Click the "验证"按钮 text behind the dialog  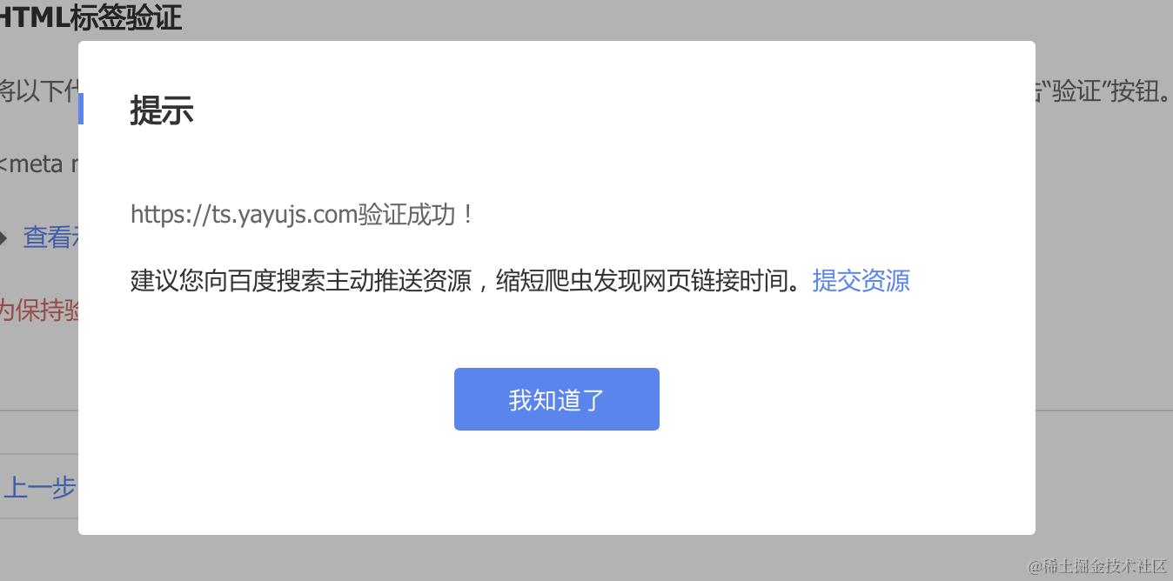pyautogui.click(x=1100, y=91)
